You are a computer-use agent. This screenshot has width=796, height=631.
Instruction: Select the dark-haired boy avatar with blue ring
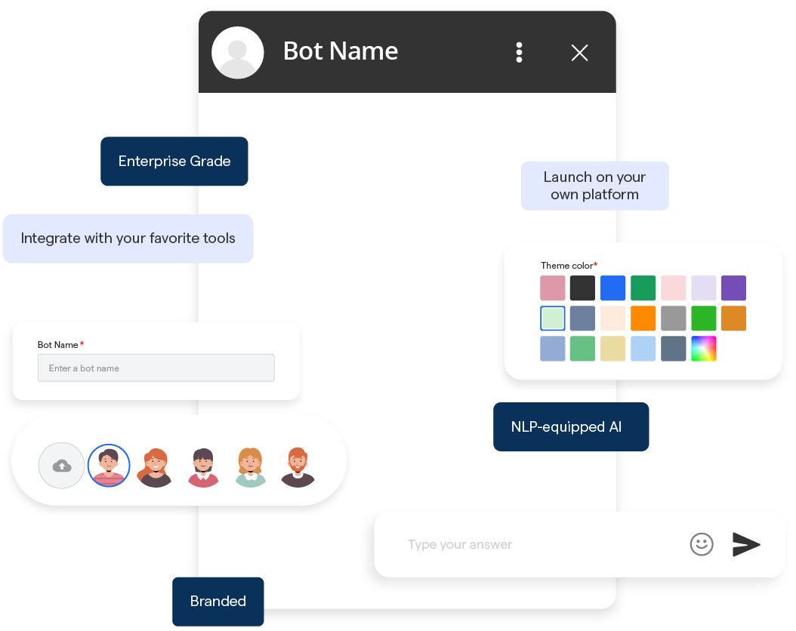coord(109,466)
